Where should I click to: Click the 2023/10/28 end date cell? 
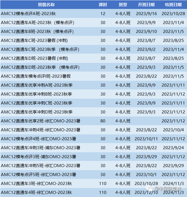pos(173,14)
